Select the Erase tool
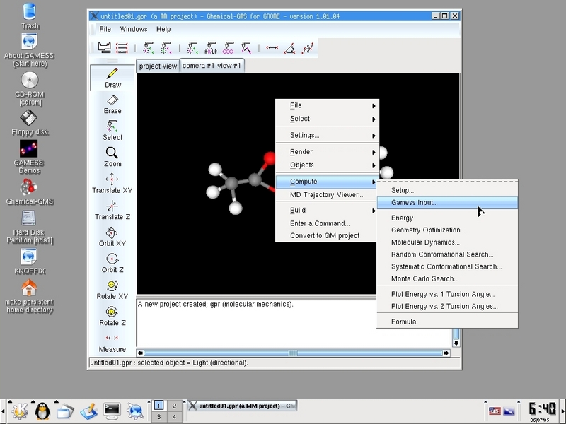The image size is (566, 424). point(112,103)
